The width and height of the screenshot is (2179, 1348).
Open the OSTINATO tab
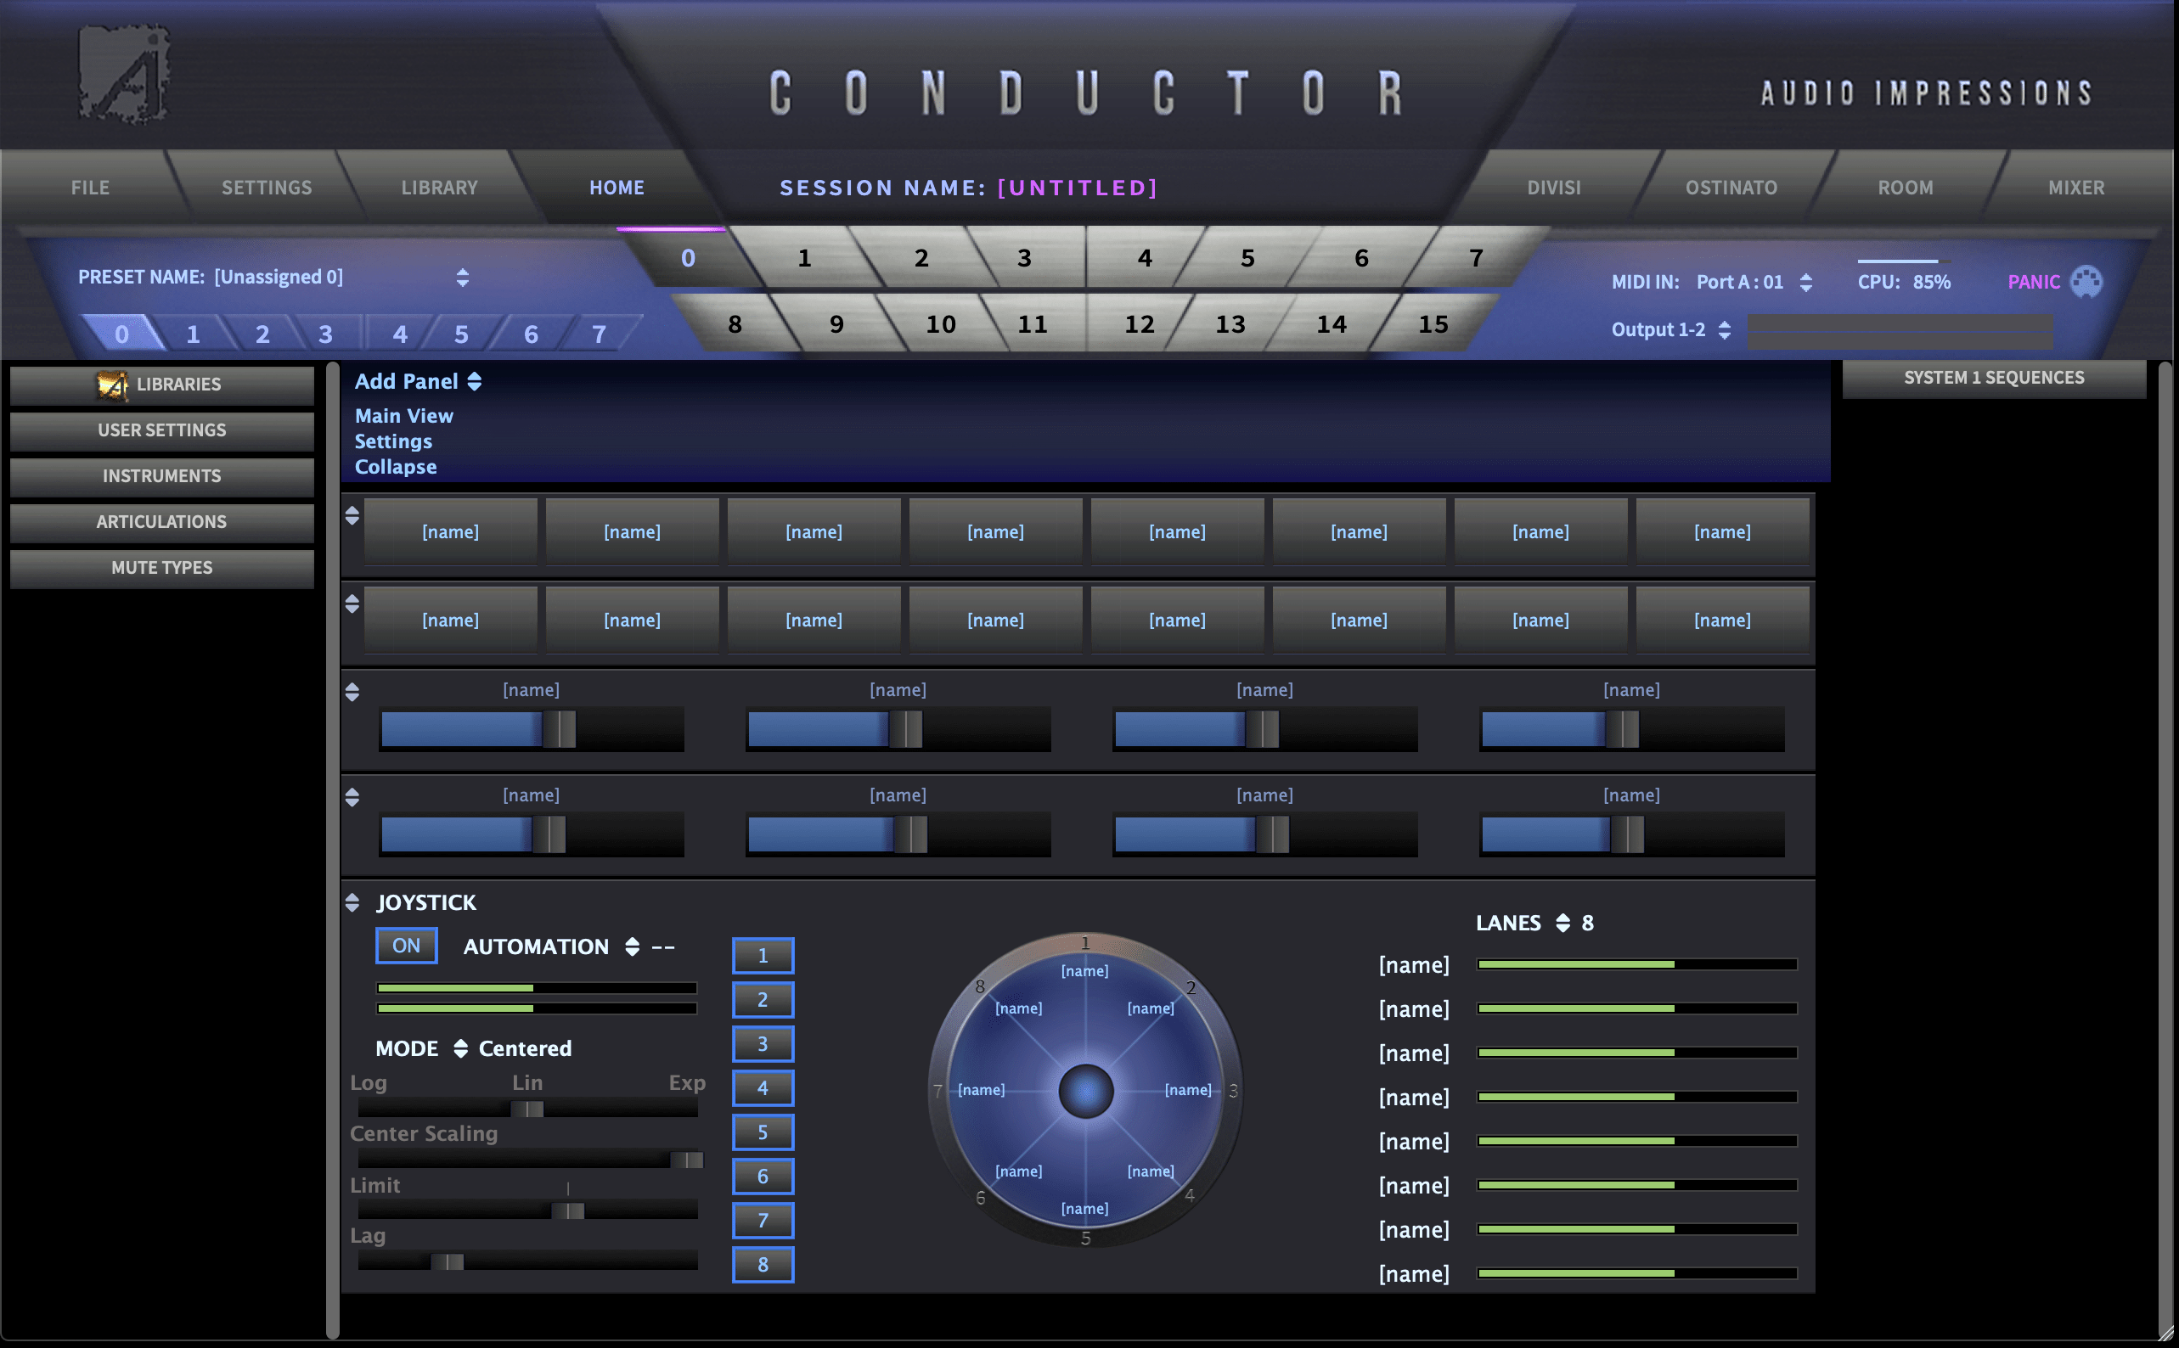[1731, 188]
